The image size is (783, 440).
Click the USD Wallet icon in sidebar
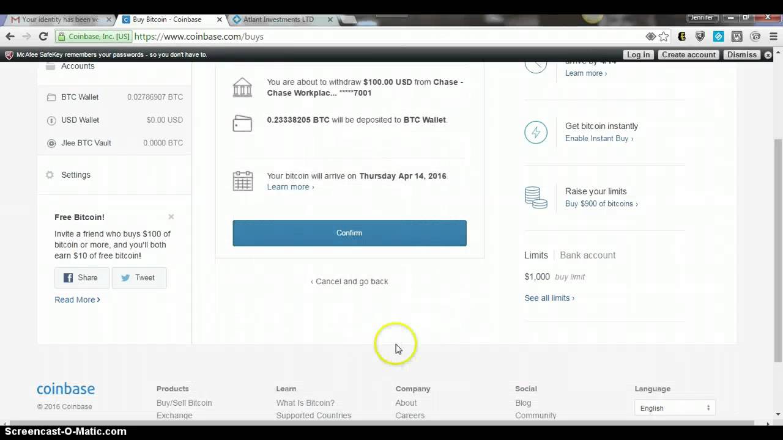51,120
